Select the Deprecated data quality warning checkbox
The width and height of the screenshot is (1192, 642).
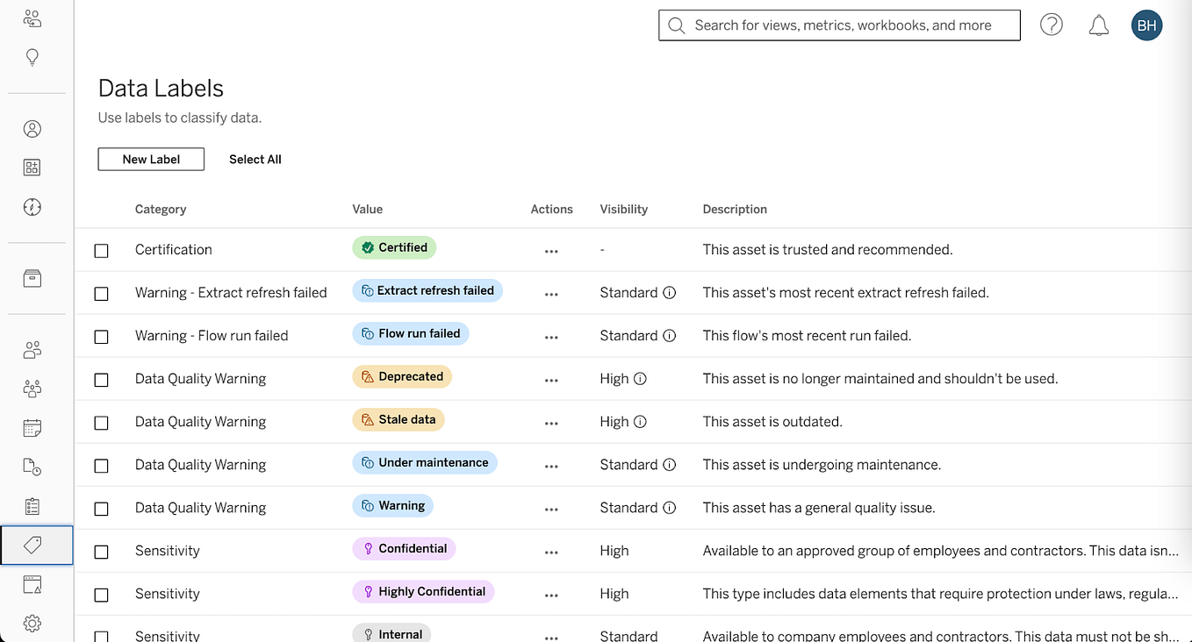[101, 380]
